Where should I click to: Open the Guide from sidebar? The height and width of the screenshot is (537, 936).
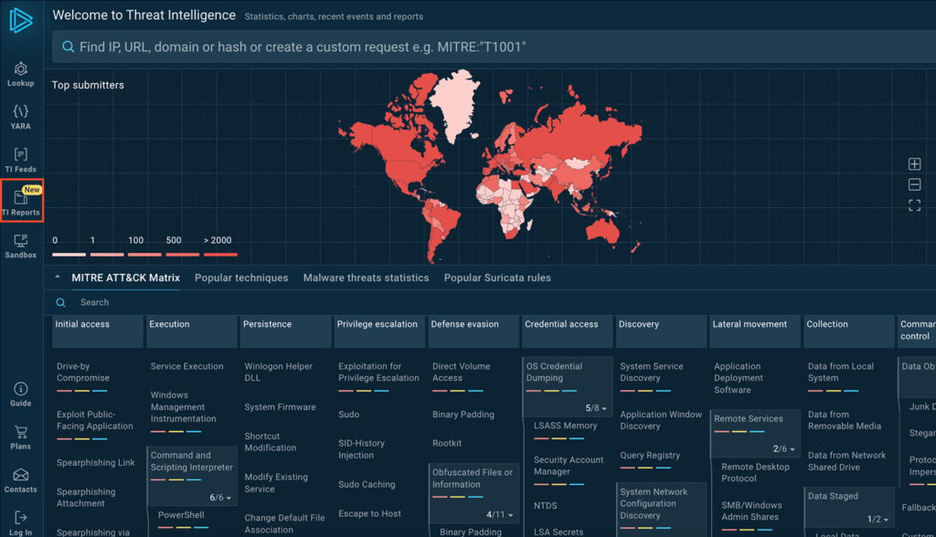click(20, 394)
